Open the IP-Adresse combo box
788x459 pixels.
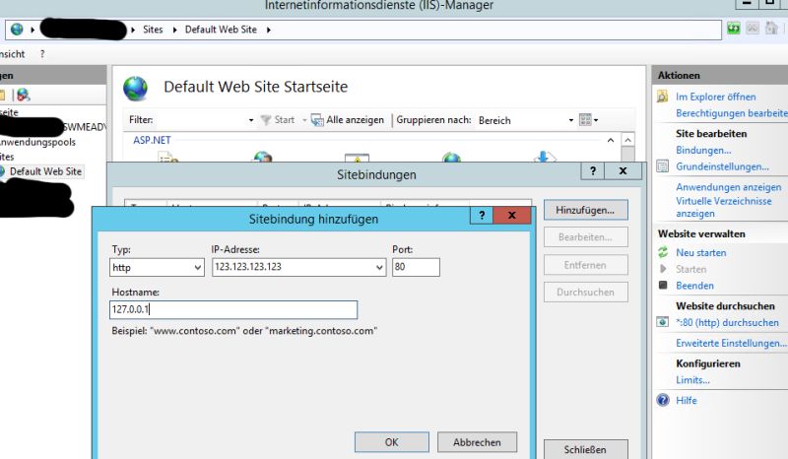pos(298,267)
